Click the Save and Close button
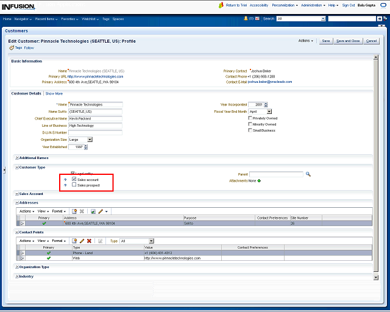The image size is (390, 312). click(348, 41)
